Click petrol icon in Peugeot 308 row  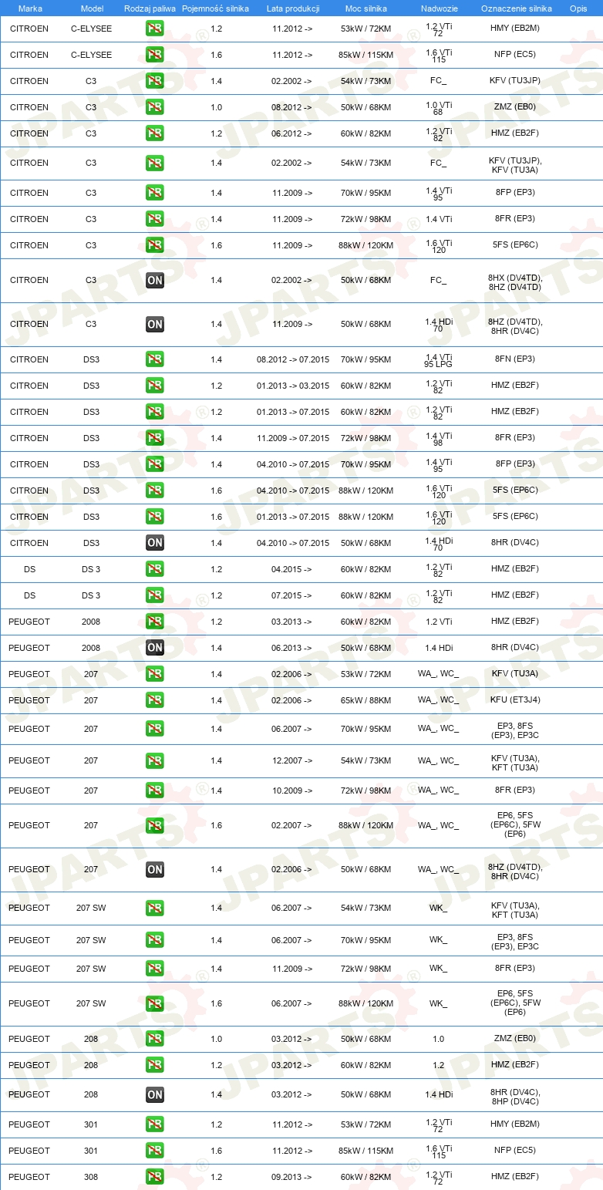155,1176
